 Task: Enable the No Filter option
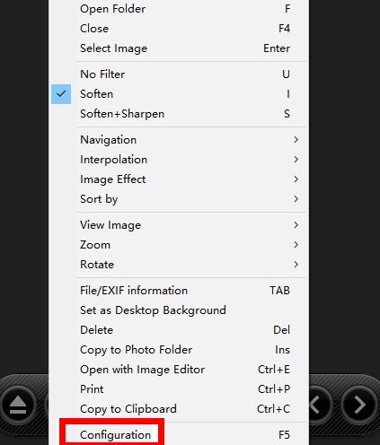[x=180, y=74]
